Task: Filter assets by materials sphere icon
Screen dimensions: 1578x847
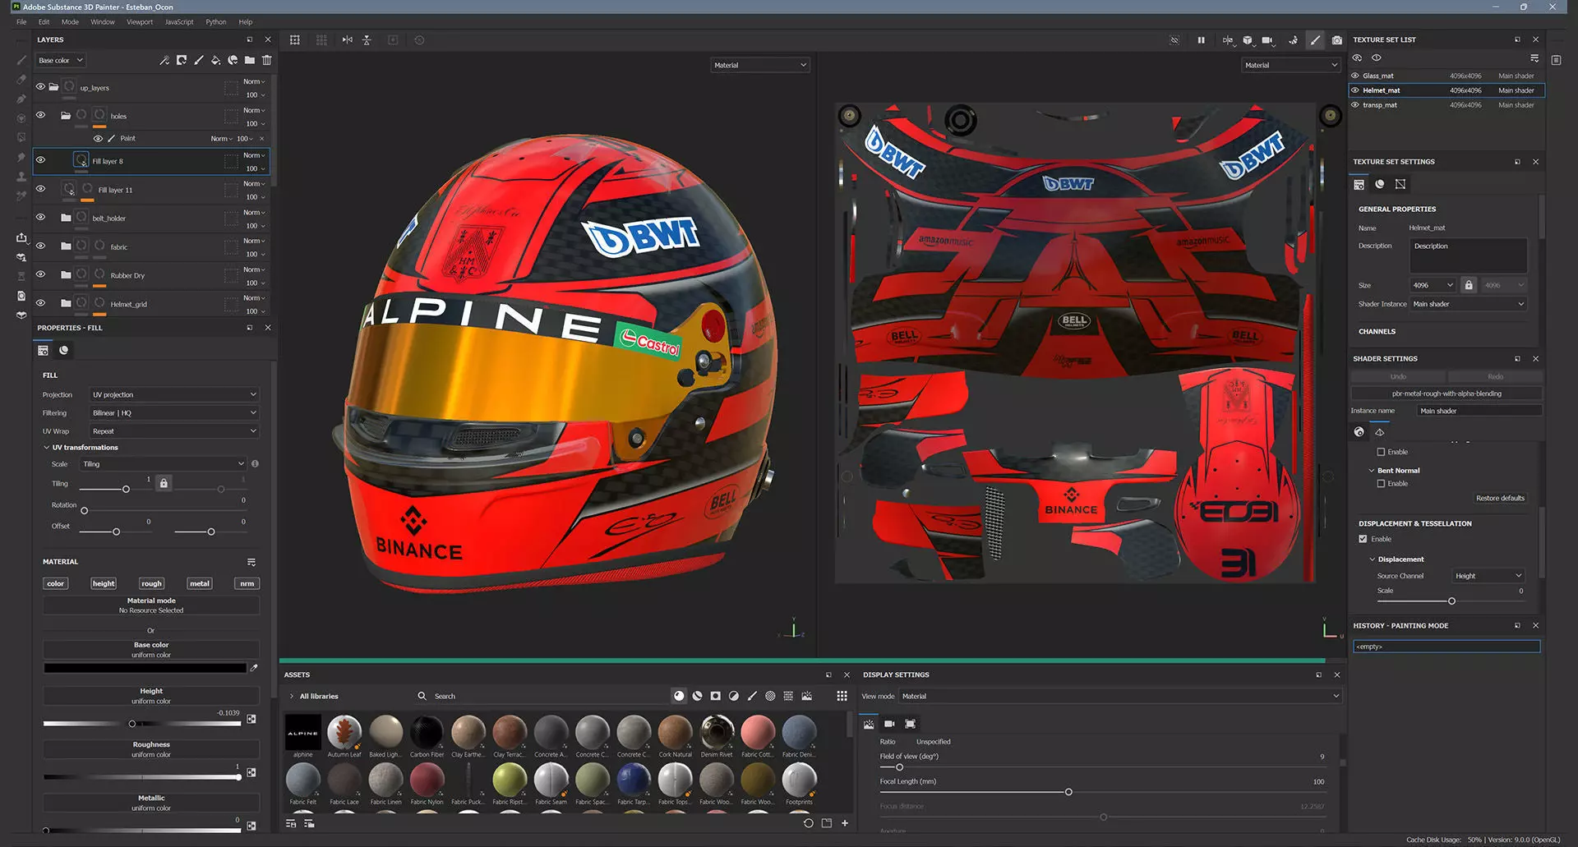Action: (x=679, y=696)
